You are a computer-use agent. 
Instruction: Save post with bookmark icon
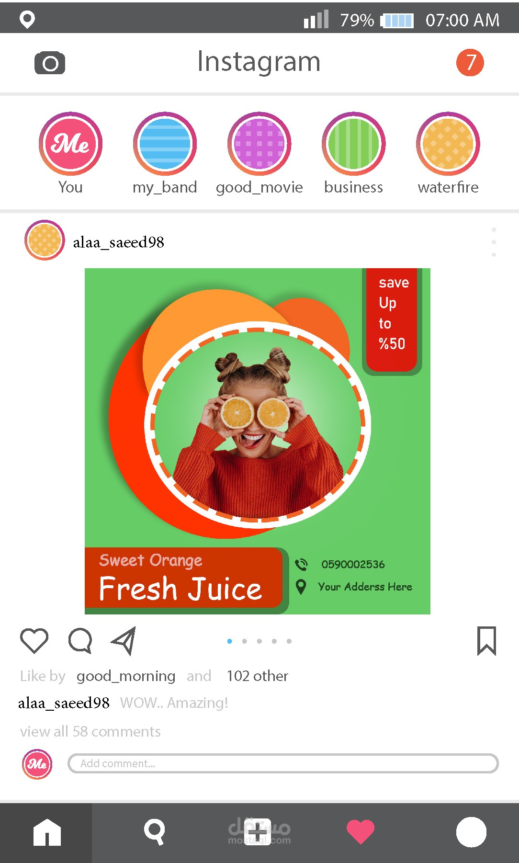tap(486, 641)
